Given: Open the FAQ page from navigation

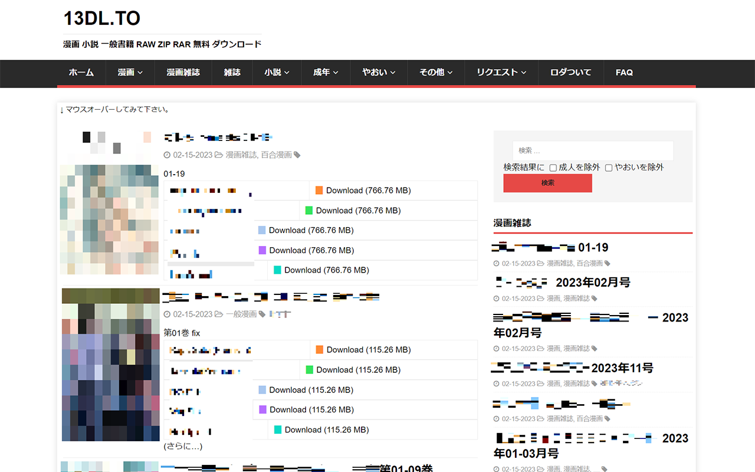Looking at the screenshot, I should tap(624, 73).
